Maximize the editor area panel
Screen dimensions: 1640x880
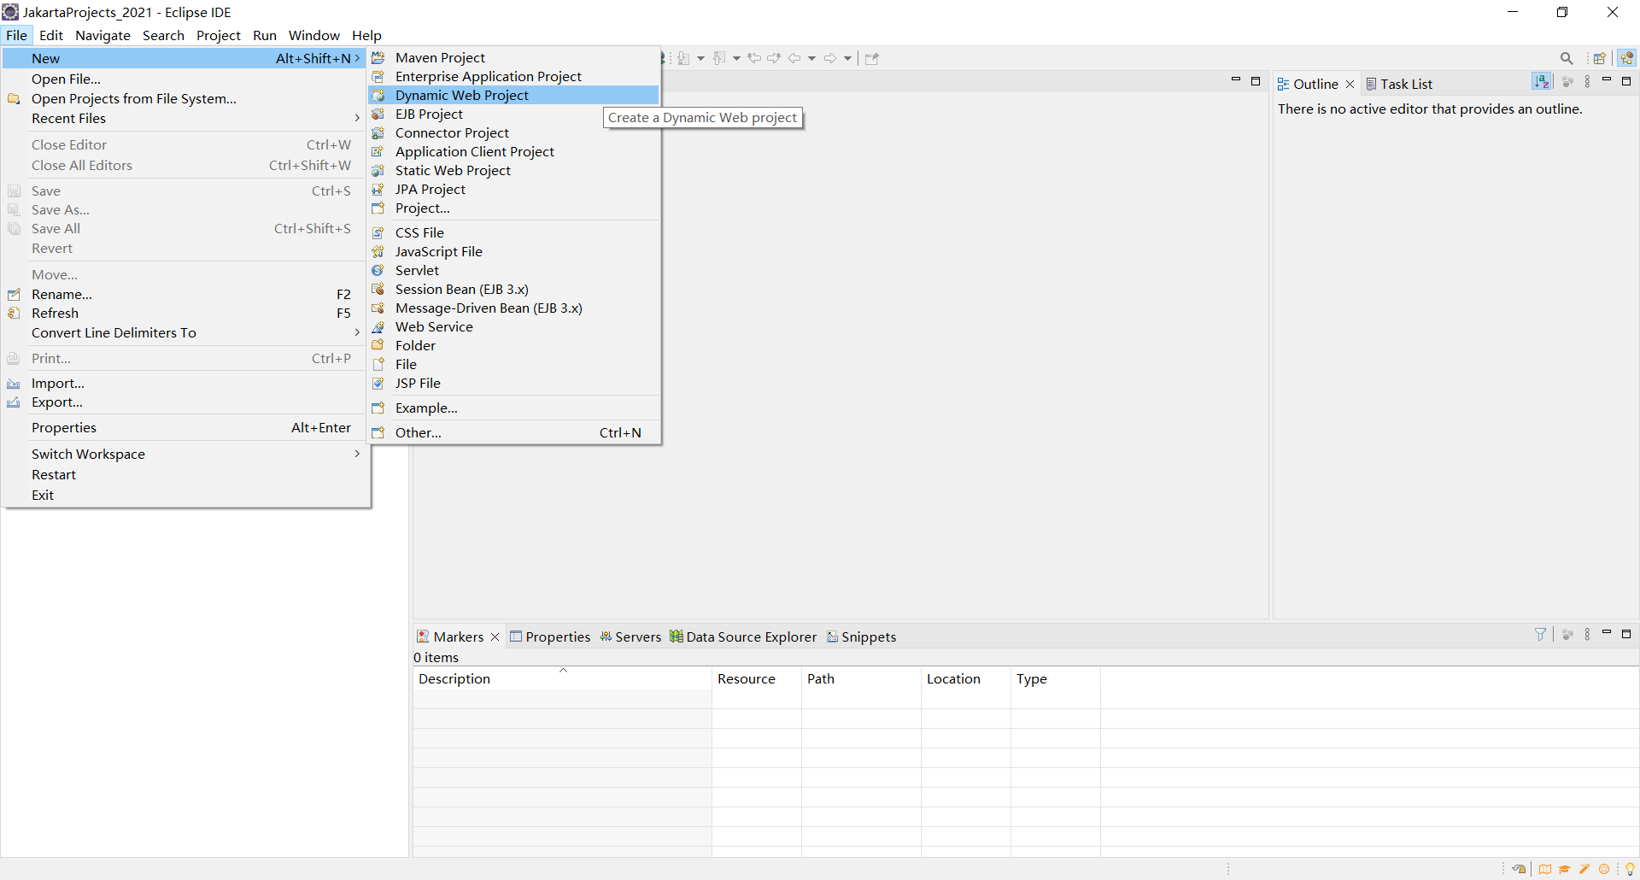coord(1256,81)
